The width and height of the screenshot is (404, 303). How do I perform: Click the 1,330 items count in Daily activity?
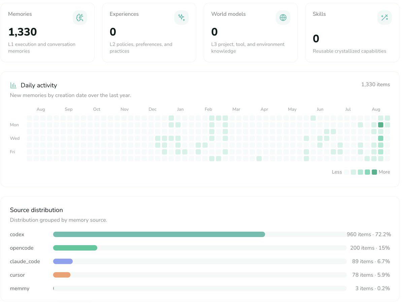375,85
